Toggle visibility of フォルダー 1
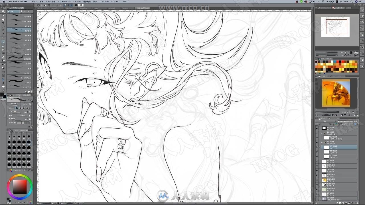 (317, 142)
